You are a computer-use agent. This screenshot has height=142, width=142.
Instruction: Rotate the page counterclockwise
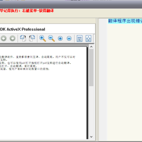coord(32,38)
